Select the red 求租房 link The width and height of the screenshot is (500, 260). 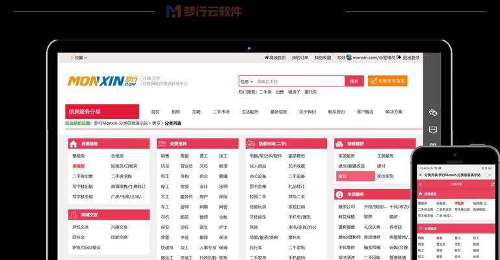pyautogui.click(x=79, y=166)
